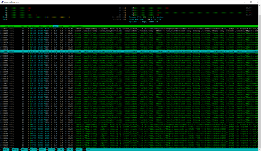Click F7 Nice minus to lower niceness
Screen dimensions: 261x151
coord(60,150)
